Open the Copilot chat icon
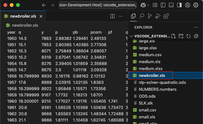The height and width of the screenshot is (124, 203). coord(143,5)
